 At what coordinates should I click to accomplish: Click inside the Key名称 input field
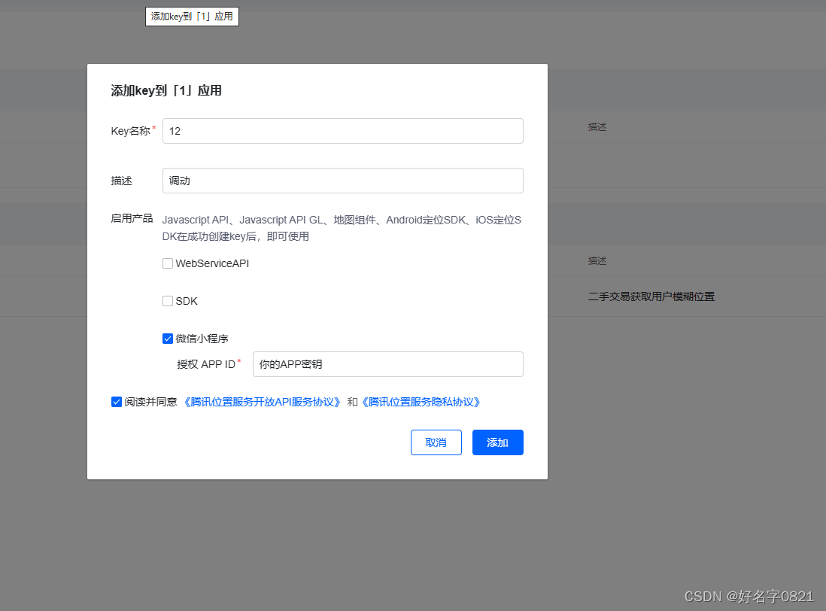coord(342,130)
